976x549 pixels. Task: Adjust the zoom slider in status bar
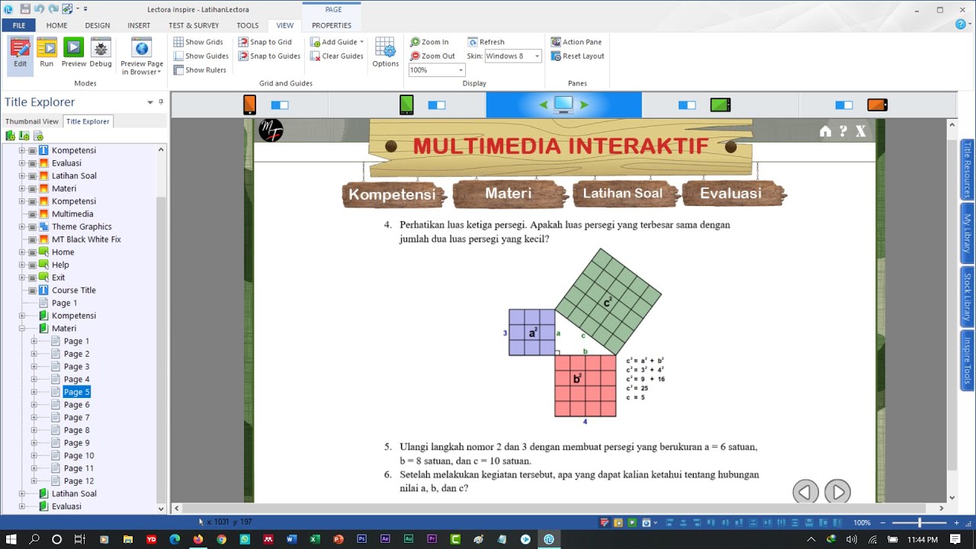click(920, 522)
